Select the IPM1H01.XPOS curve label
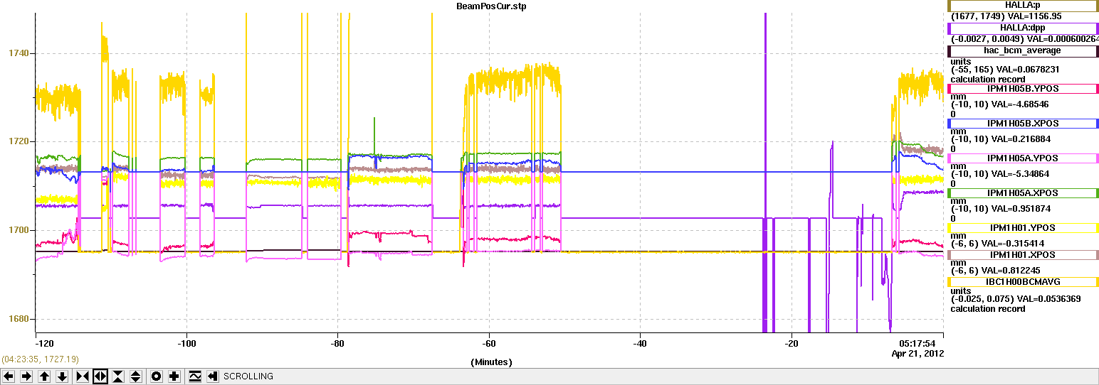Viewport: 1099px width, 385px height. click(x=1022, y=254)
